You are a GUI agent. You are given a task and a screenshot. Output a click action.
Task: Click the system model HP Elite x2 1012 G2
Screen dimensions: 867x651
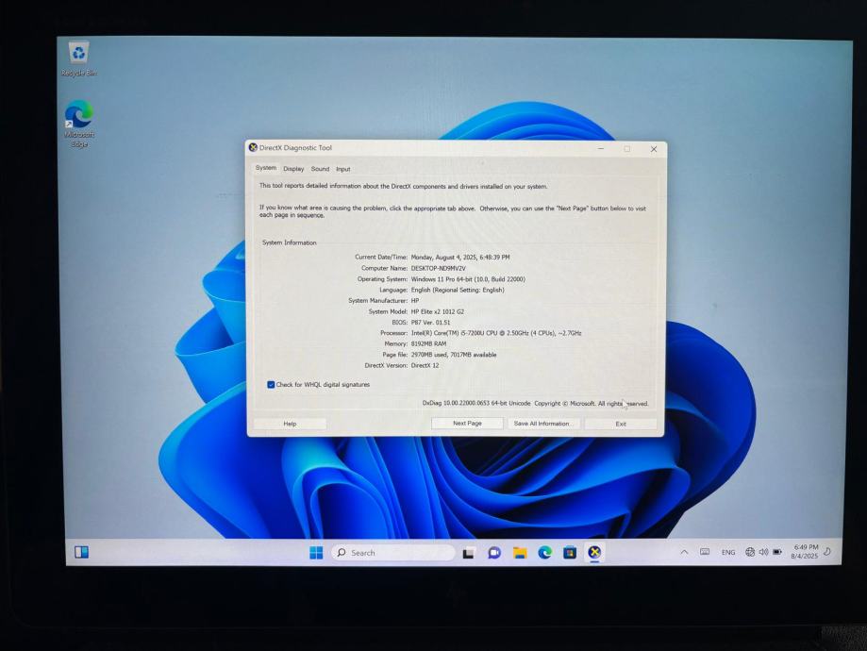(438, 312)
